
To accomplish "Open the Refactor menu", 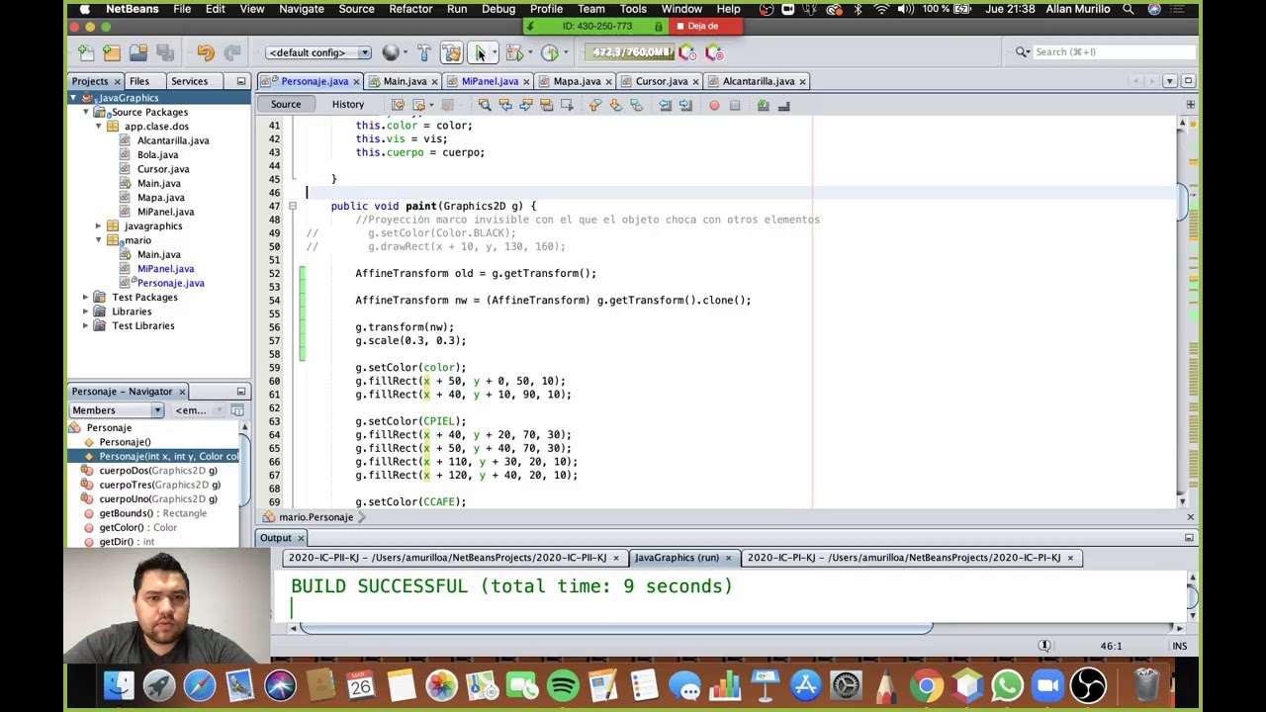I will click(410, 9).
